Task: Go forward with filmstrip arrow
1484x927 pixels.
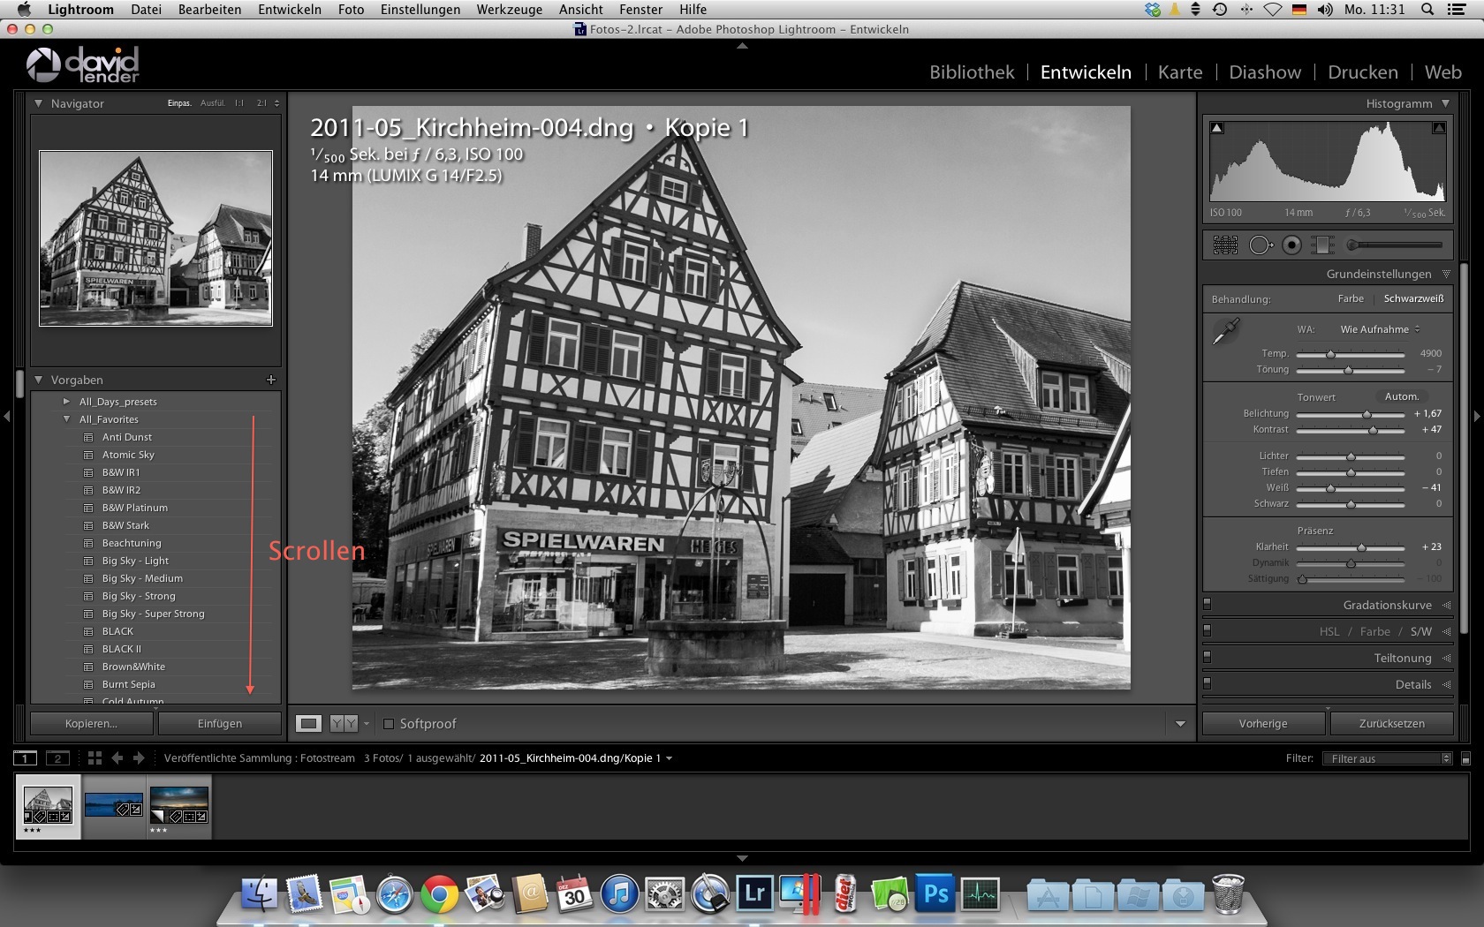Action: pyautogui.click(x=138, y=758)
